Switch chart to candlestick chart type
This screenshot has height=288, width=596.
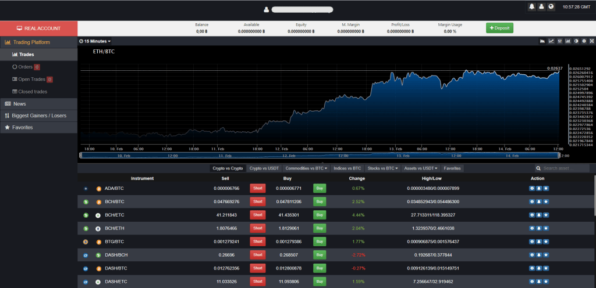(x=559, y=41)
